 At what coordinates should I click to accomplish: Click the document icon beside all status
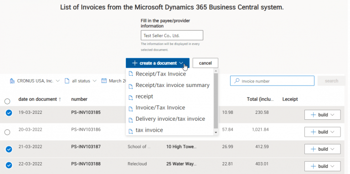[67, 81]
